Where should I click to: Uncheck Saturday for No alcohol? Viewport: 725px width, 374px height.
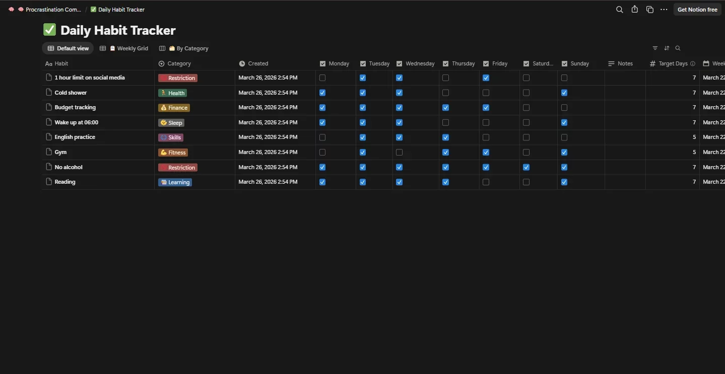pyautogui.click(x=526, y=167)
